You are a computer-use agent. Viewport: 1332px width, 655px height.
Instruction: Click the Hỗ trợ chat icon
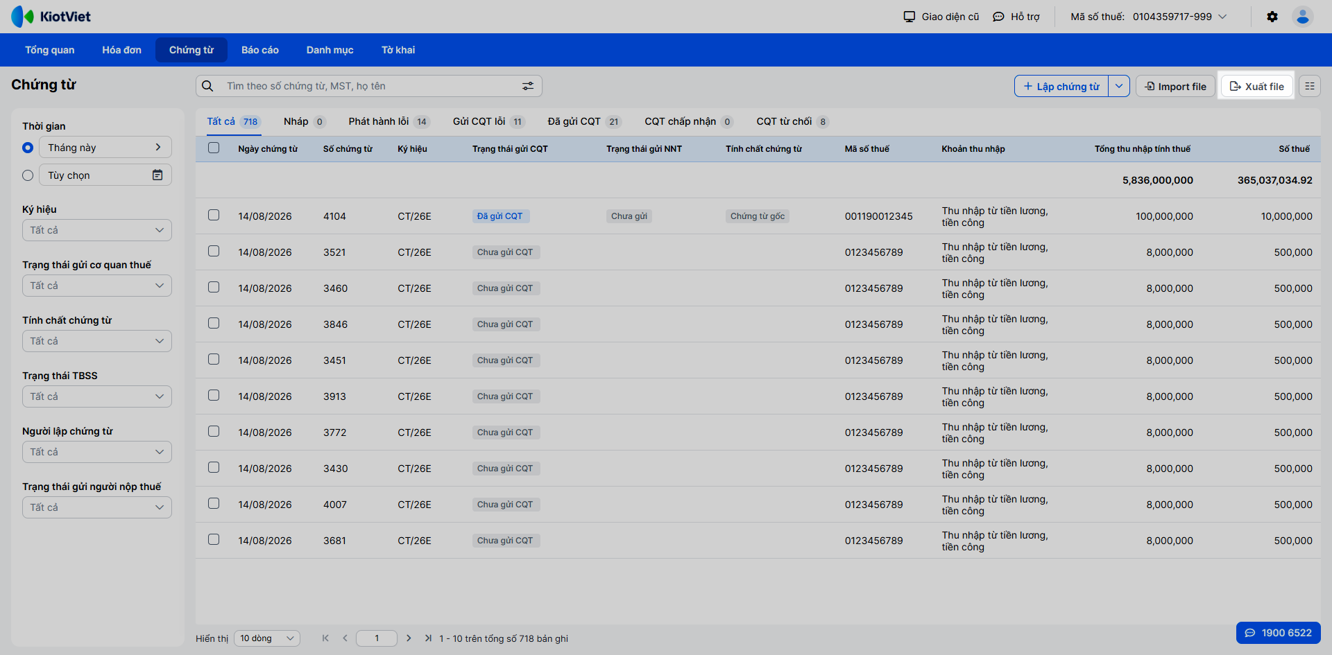coord(998,17)
